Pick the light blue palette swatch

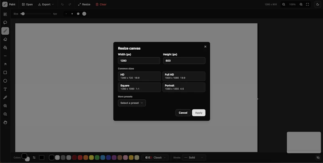pyautogui.click(x=103, y=157)
